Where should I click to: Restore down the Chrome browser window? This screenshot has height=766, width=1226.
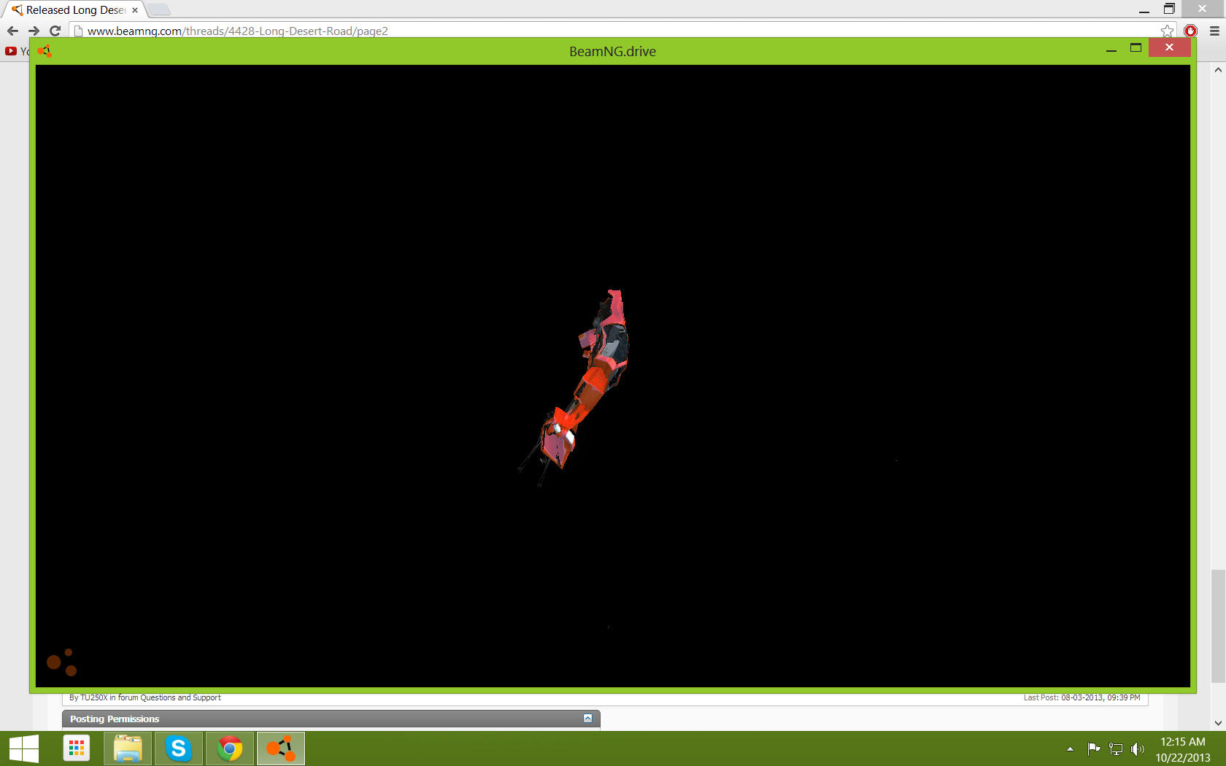(x=1169, y=9)
